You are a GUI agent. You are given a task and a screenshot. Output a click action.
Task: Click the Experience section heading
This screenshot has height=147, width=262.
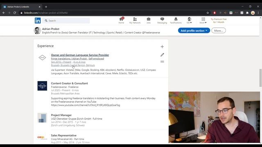(x=45, y=46)
